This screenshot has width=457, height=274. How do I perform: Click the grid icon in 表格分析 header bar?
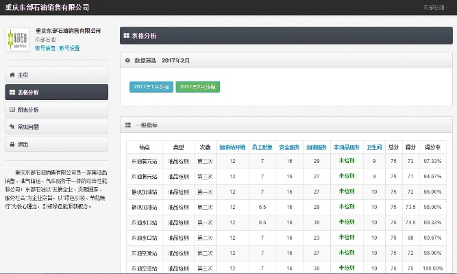[x=126, y=33]
